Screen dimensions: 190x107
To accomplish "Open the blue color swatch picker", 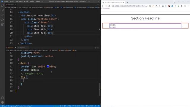I will tap(48, 66).
